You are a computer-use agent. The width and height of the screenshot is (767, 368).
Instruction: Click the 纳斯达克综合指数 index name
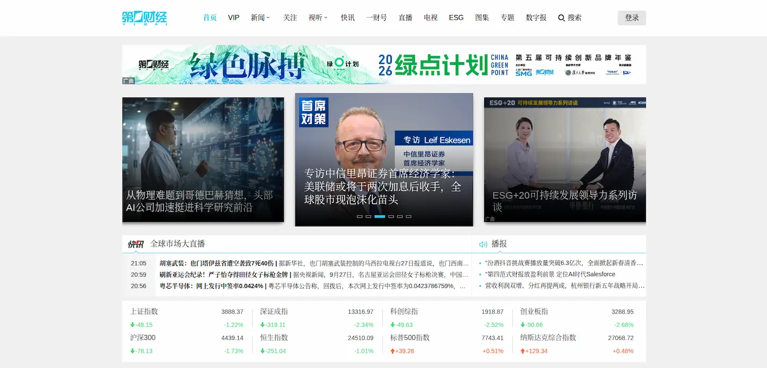point(548,338)
